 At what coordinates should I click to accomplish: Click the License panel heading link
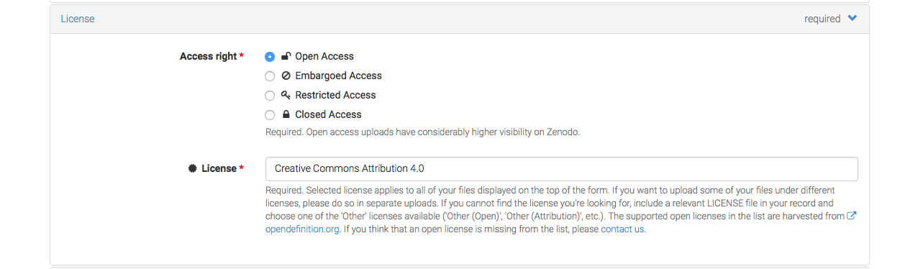click(77, 19)
